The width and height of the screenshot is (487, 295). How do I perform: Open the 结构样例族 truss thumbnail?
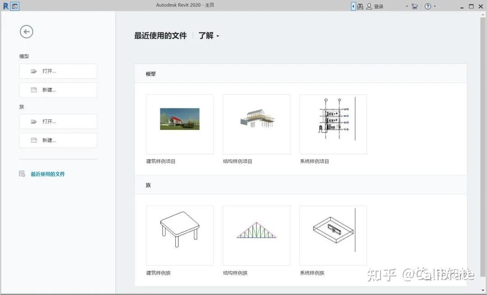257,235
